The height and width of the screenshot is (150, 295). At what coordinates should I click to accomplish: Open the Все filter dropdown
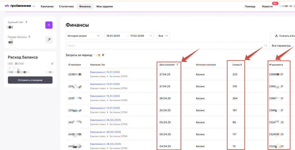click(x=163, y=36)
